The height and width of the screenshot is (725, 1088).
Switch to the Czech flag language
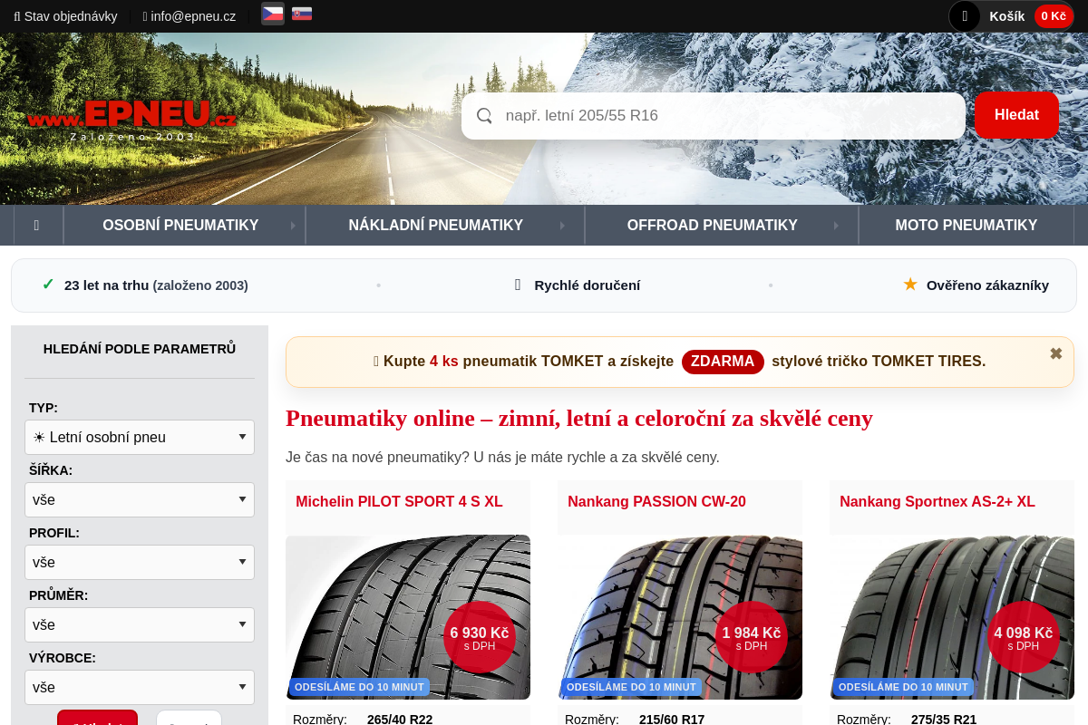tap(273, 14)
